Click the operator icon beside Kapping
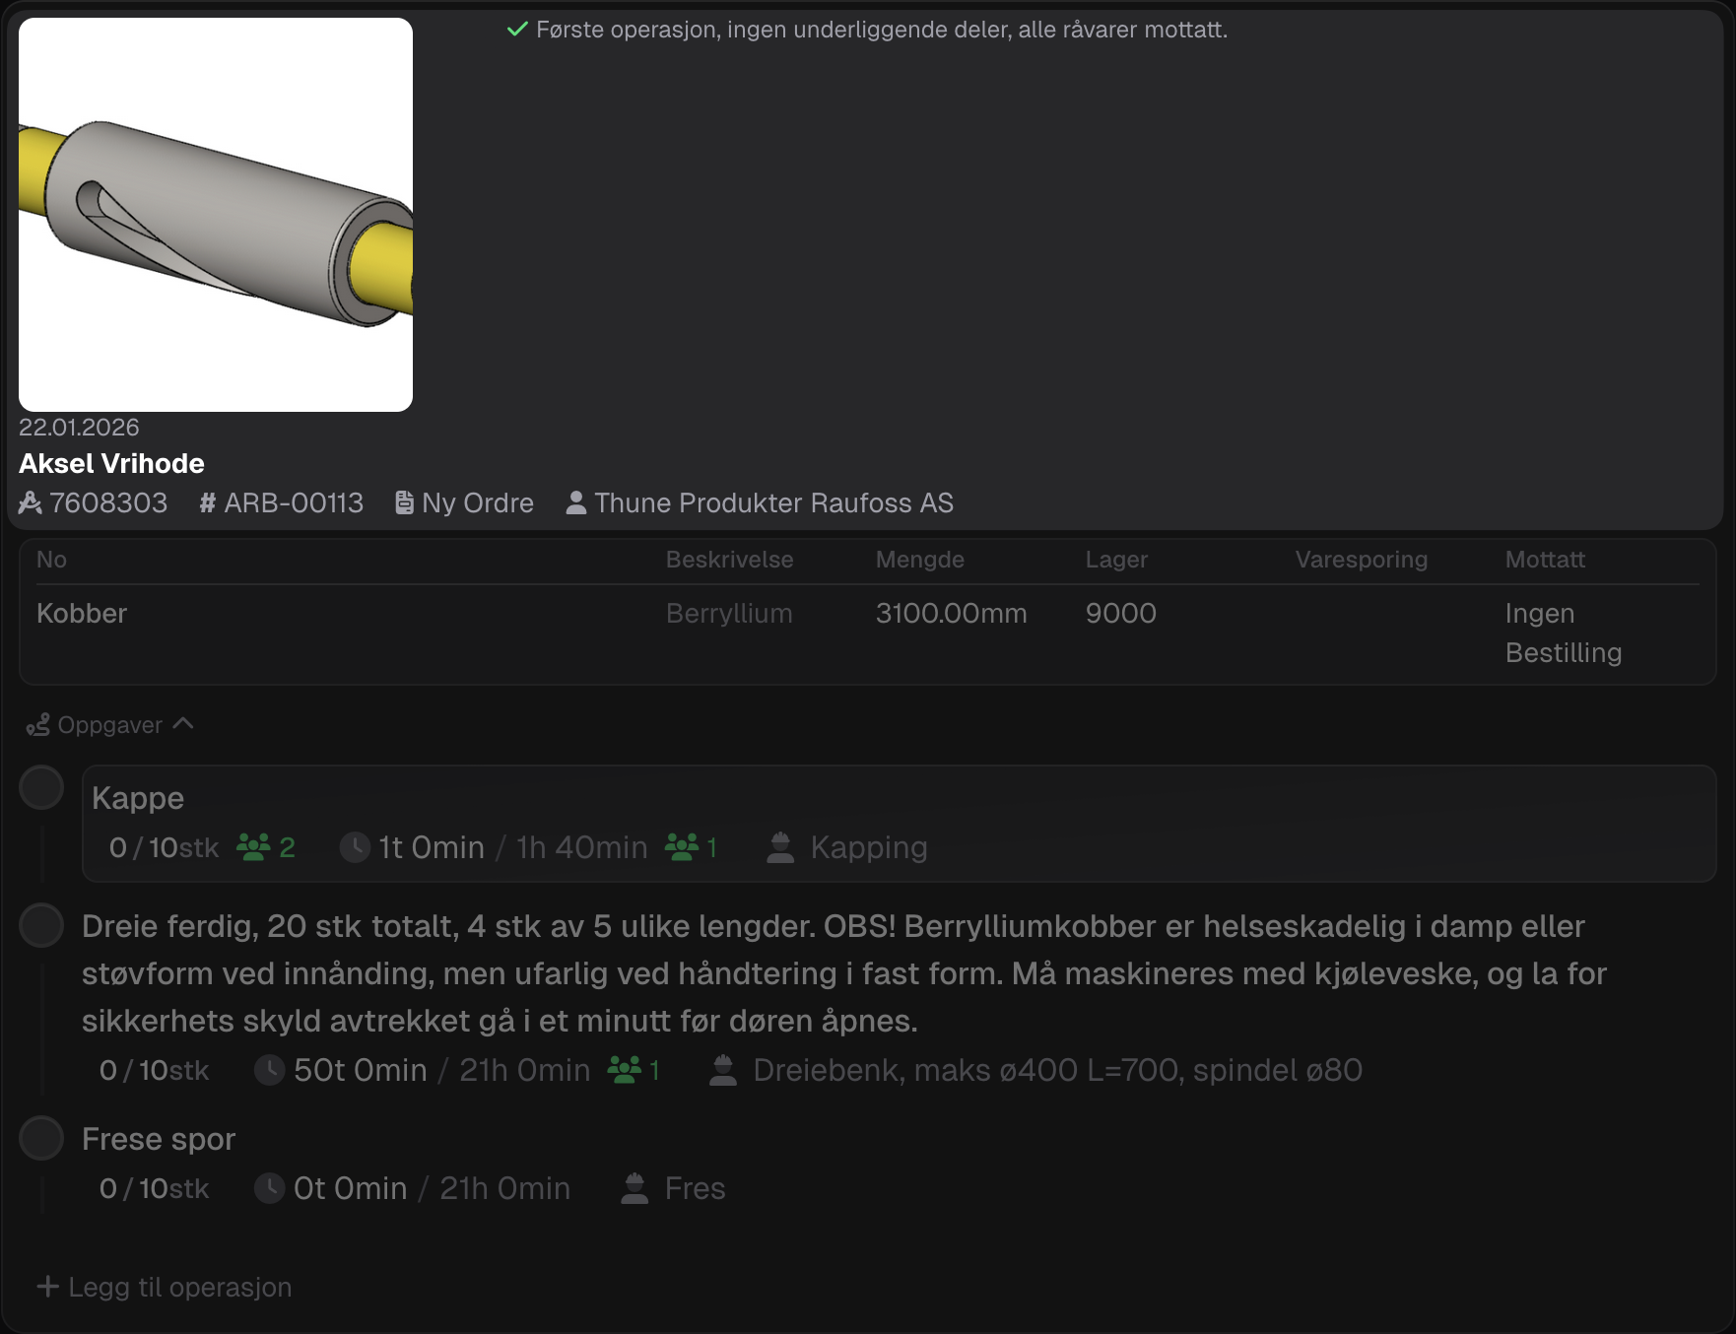Image resolution: width=1736 pixels, height=1334 pixels. pyautogui.click(x=780, y=847)
